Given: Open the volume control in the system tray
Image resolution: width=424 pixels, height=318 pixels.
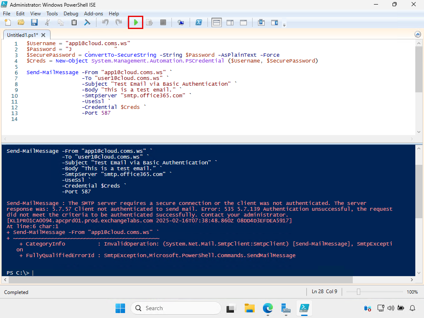Looking at the screenshot, I should pyautogui.click(x=390, y=308).
